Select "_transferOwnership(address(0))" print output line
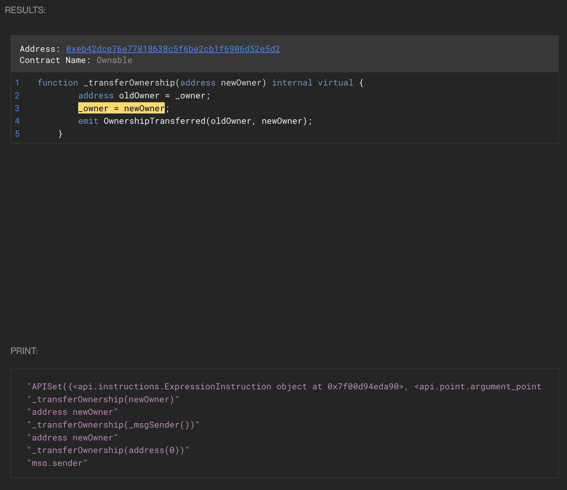 [108, 450]
